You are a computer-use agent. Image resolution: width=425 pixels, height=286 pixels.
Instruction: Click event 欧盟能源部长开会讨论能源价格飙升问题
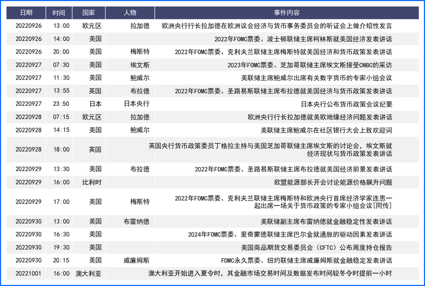pos(333,182)
